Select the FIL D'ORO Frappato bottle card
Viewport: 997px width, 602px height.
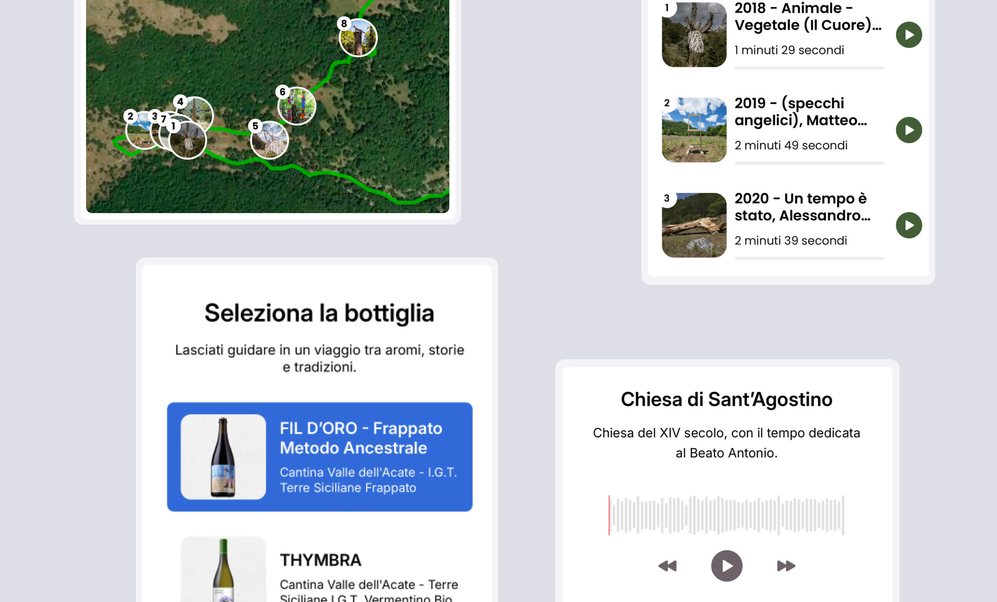pyautogui.click(x=320, y=457)
